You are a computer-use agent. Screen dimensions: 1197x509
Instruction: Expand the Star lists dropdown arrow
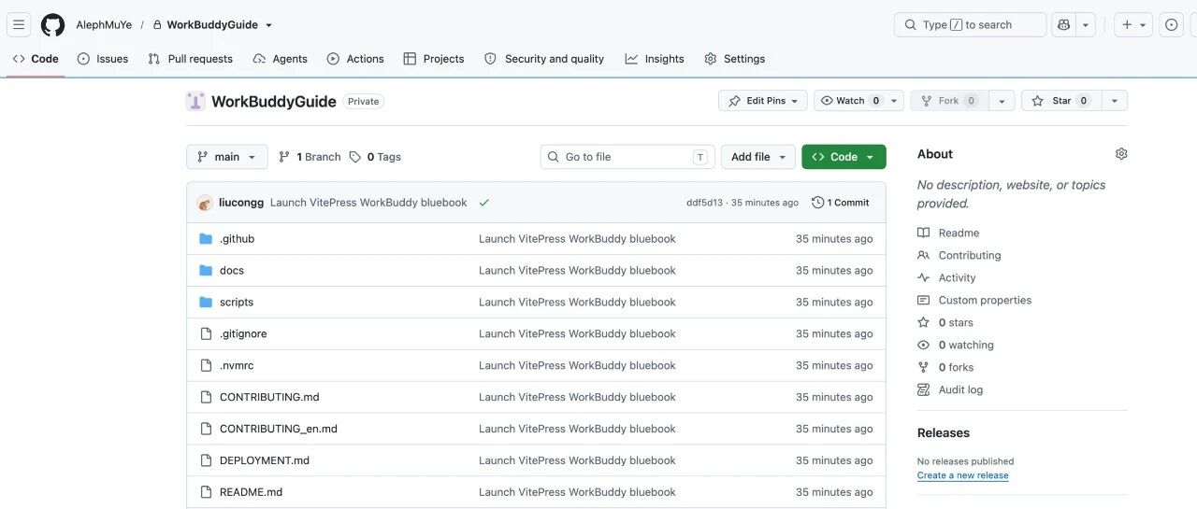pos(1115,101)
